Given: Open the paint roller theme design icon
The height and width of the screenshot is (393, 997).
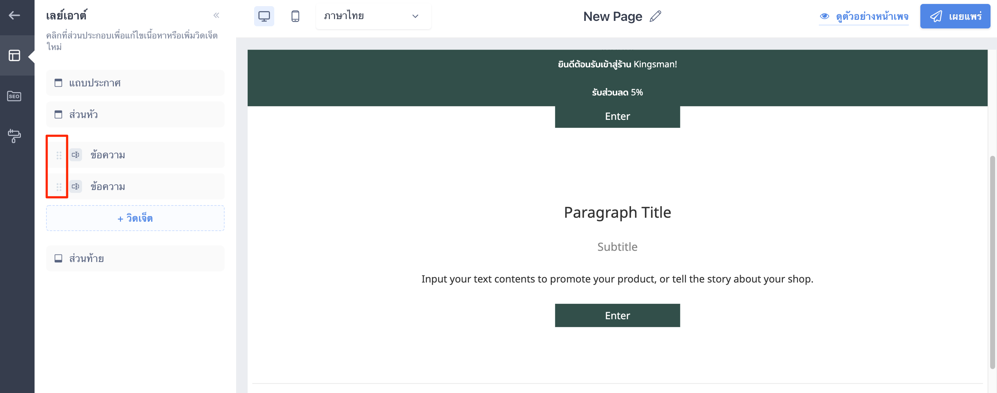Looking at the screenshot, I should point(14,136).
